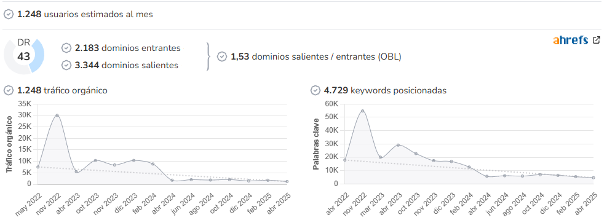Select abr 2022 point in keywords chart

point(345,160)
